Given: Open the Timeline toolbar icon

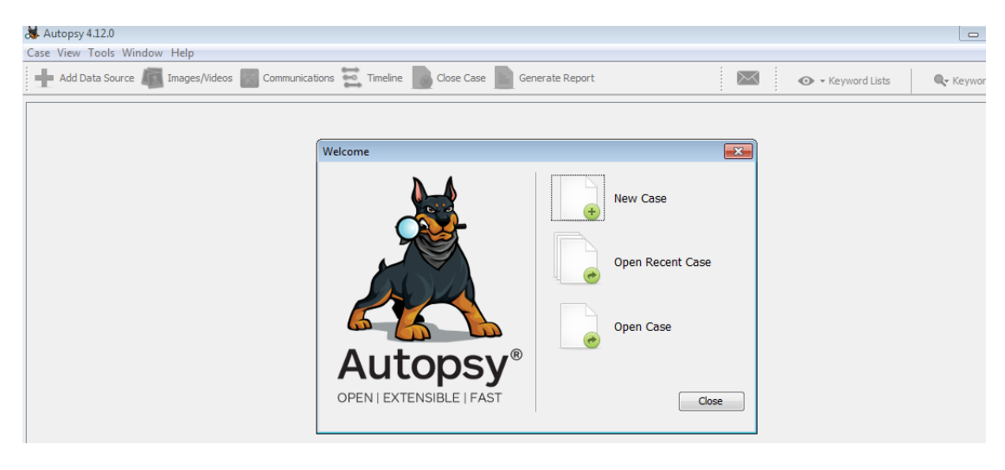Looking at the screenshot, I should [352, 78].
